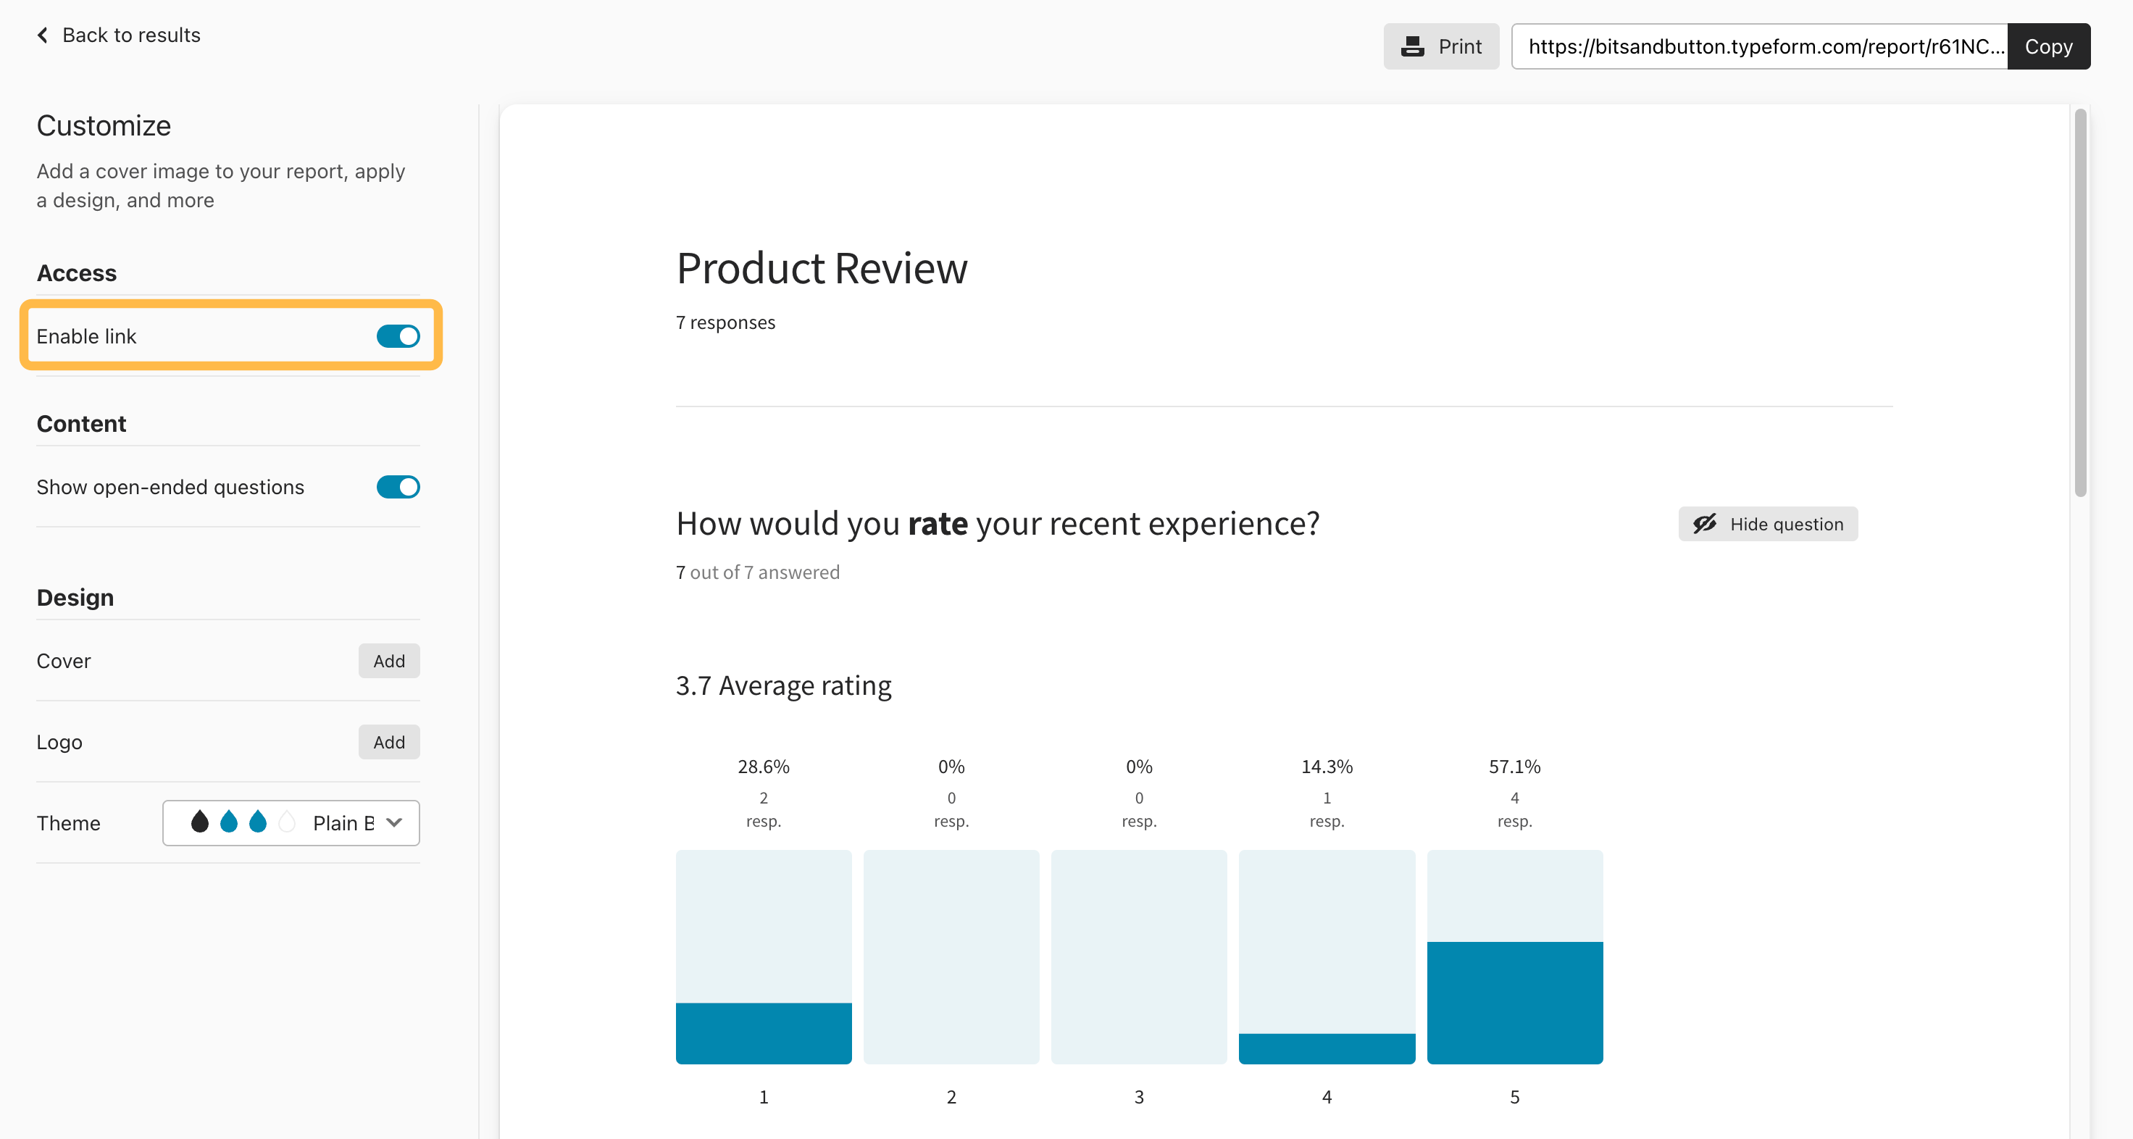Click the Product Review title

coord(822,268)
